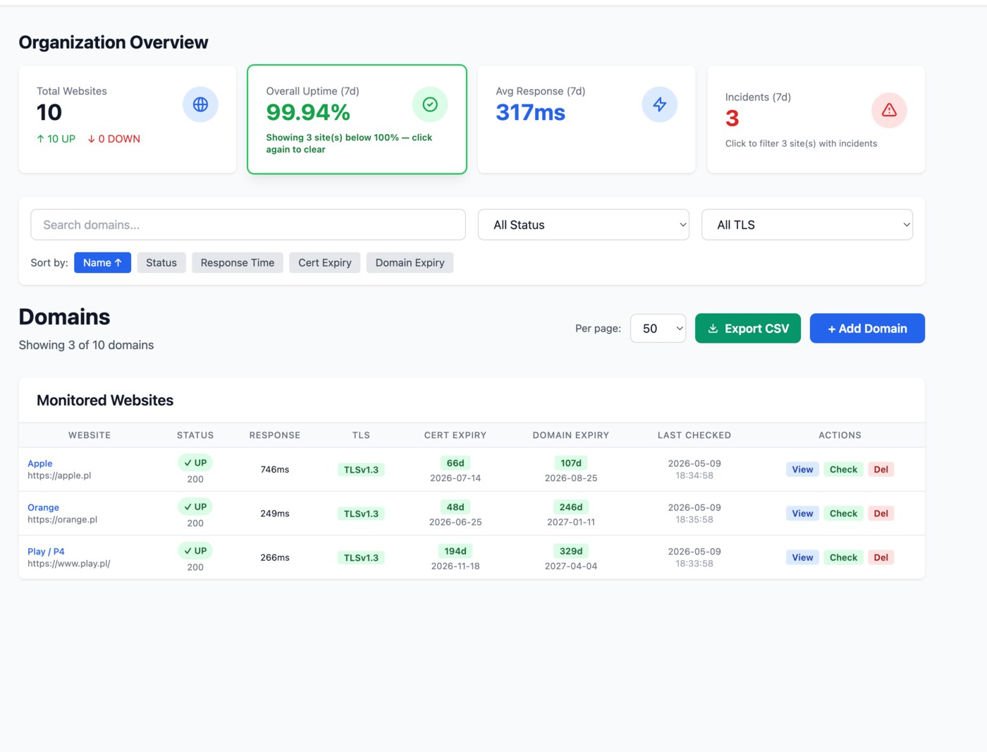The image size is (987, 752).
Task: Click the lightning bolt icon on Avg Response card
Action: click(660, 104)
